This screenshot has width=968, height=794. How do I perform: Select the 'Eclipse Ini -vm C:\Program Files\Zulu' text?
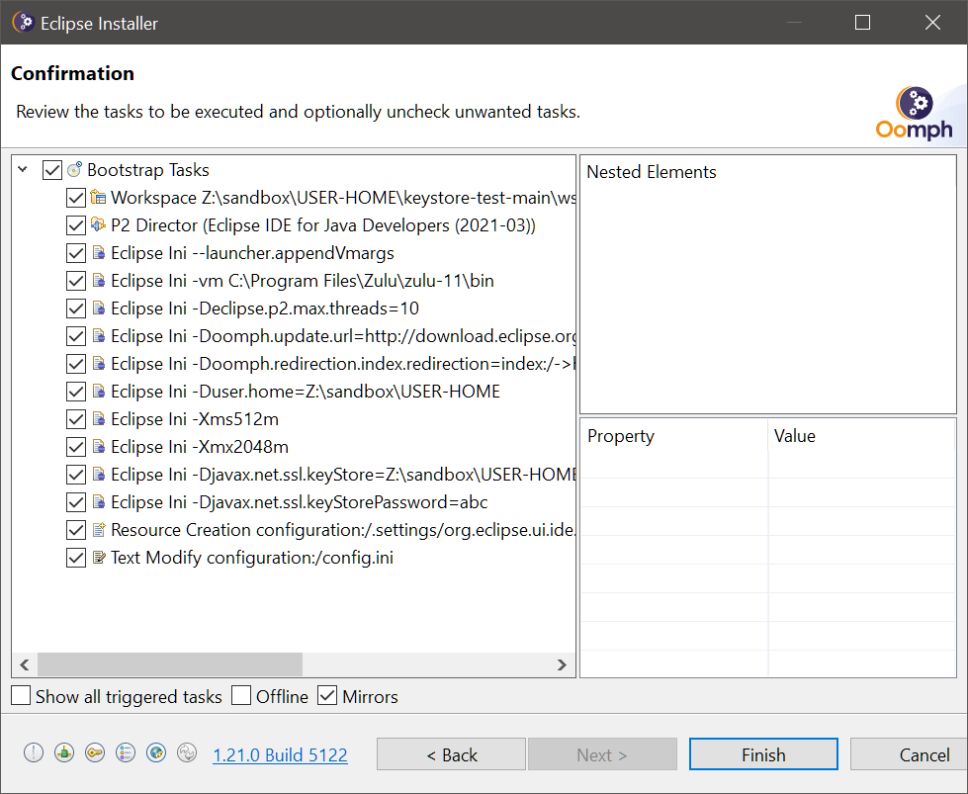303,281
